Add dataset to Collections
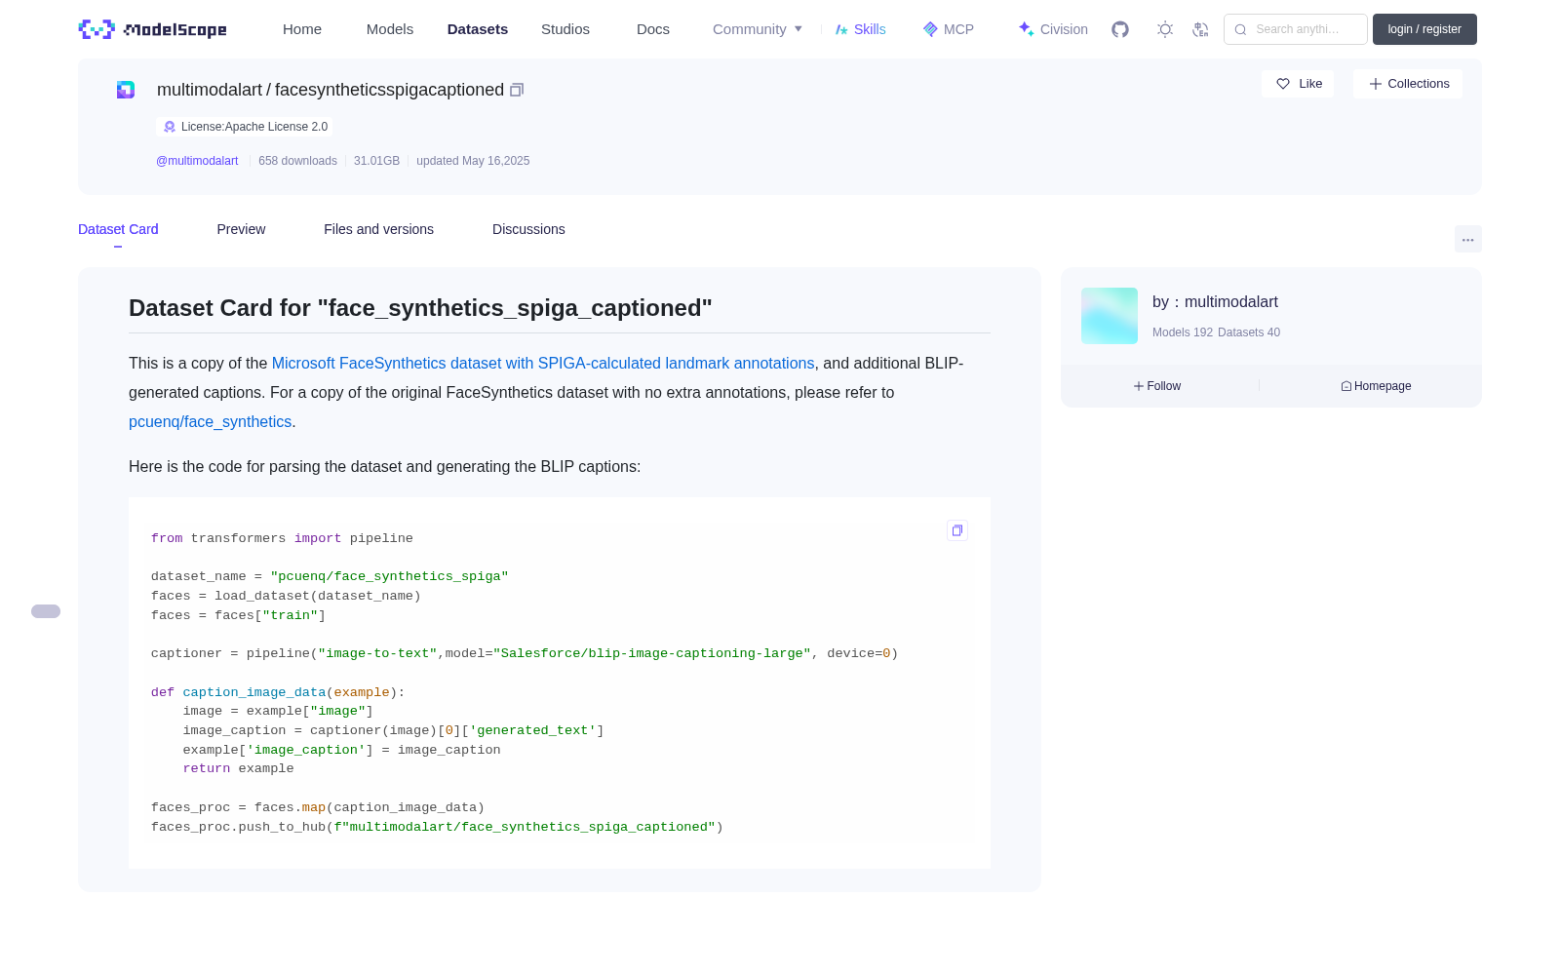The image size is (1560, 975). point(1408,84)
